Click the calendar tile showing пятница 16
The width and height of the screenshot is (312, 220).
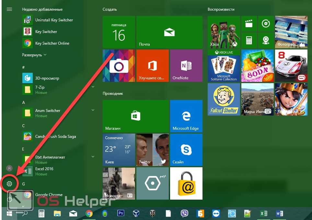coord(119,32)
